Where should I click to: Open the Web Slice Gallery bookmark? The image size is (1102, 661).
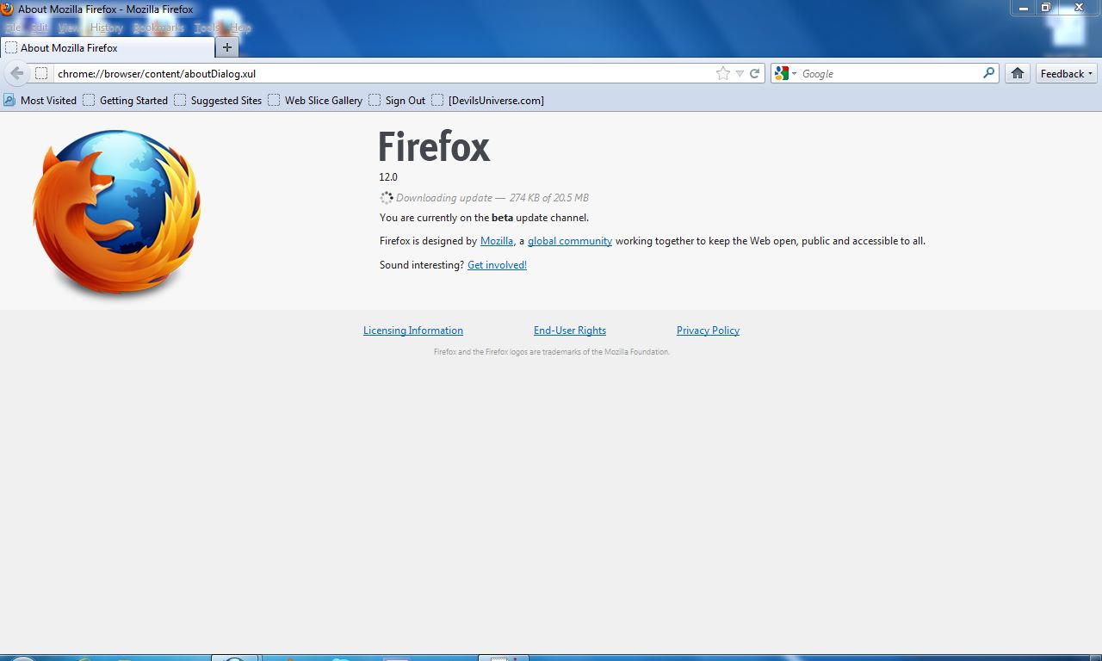point(315,101)
